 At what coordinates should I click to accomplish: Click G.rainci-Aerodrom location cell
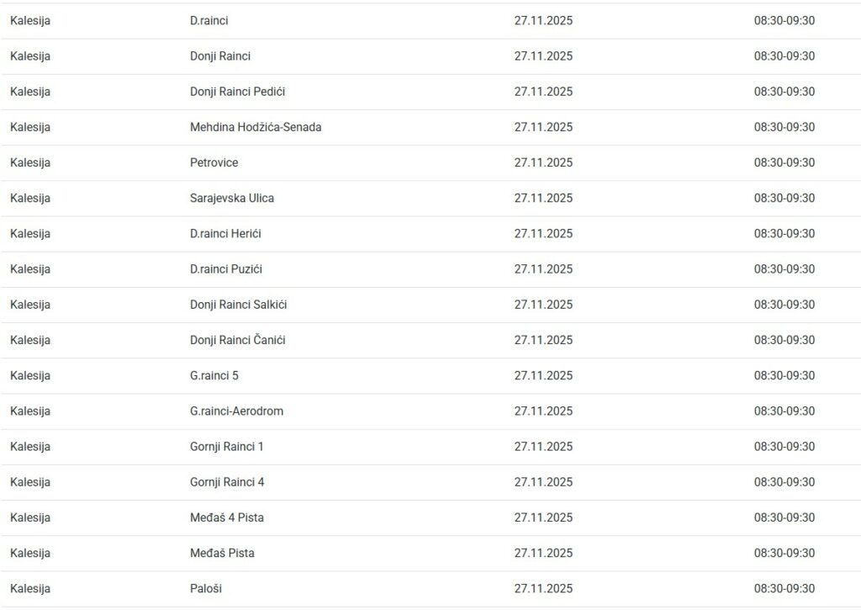[x=236, y=411]
